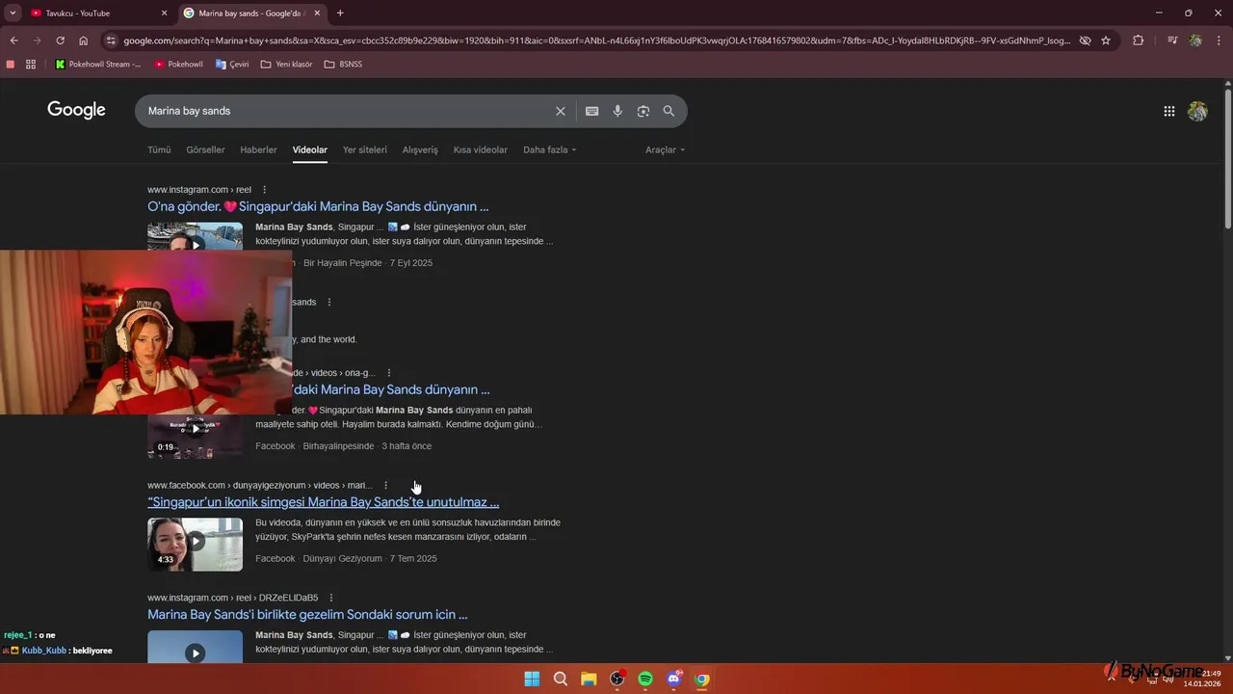
Task: Open OBS Studio from taskbar
Action: tap(617, 680)
